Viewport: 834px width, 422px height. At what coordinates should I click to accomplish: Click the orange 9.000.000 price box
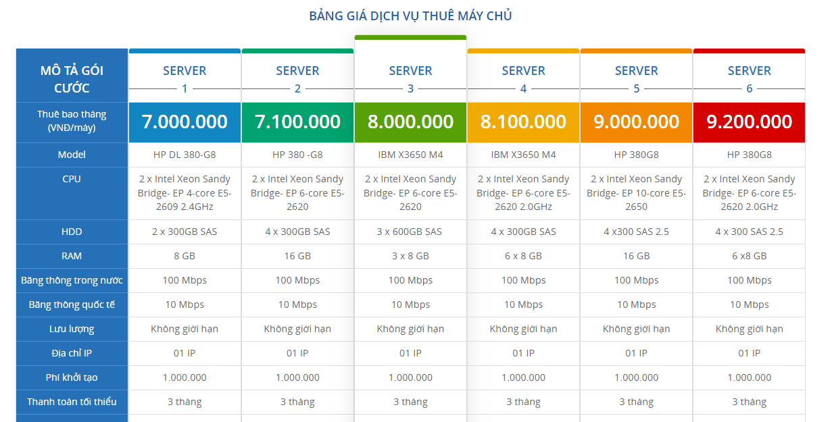tap(636, 122)
